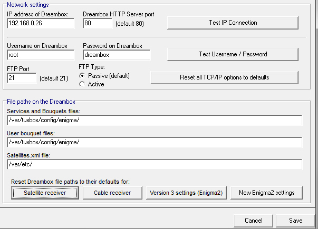Select the Passive (default) FTP type
This screenshot has width=318, height=229.
82,76
